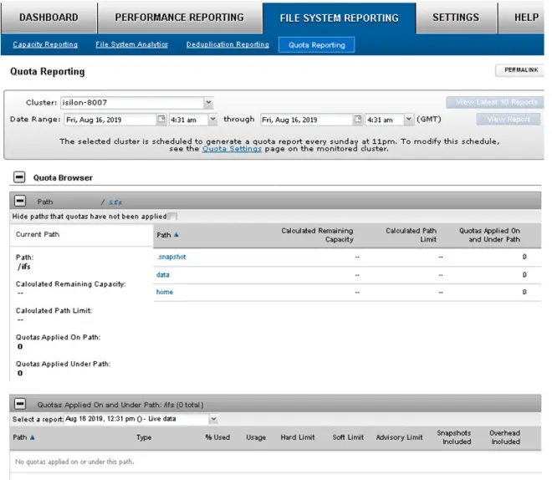Select the Quota Reporting sub-tab
This screenshot has height=480, width=552.
316,44
